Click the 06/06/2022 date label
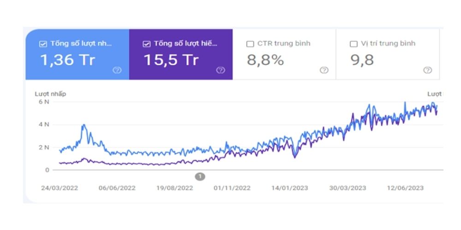 pos(117,188)
